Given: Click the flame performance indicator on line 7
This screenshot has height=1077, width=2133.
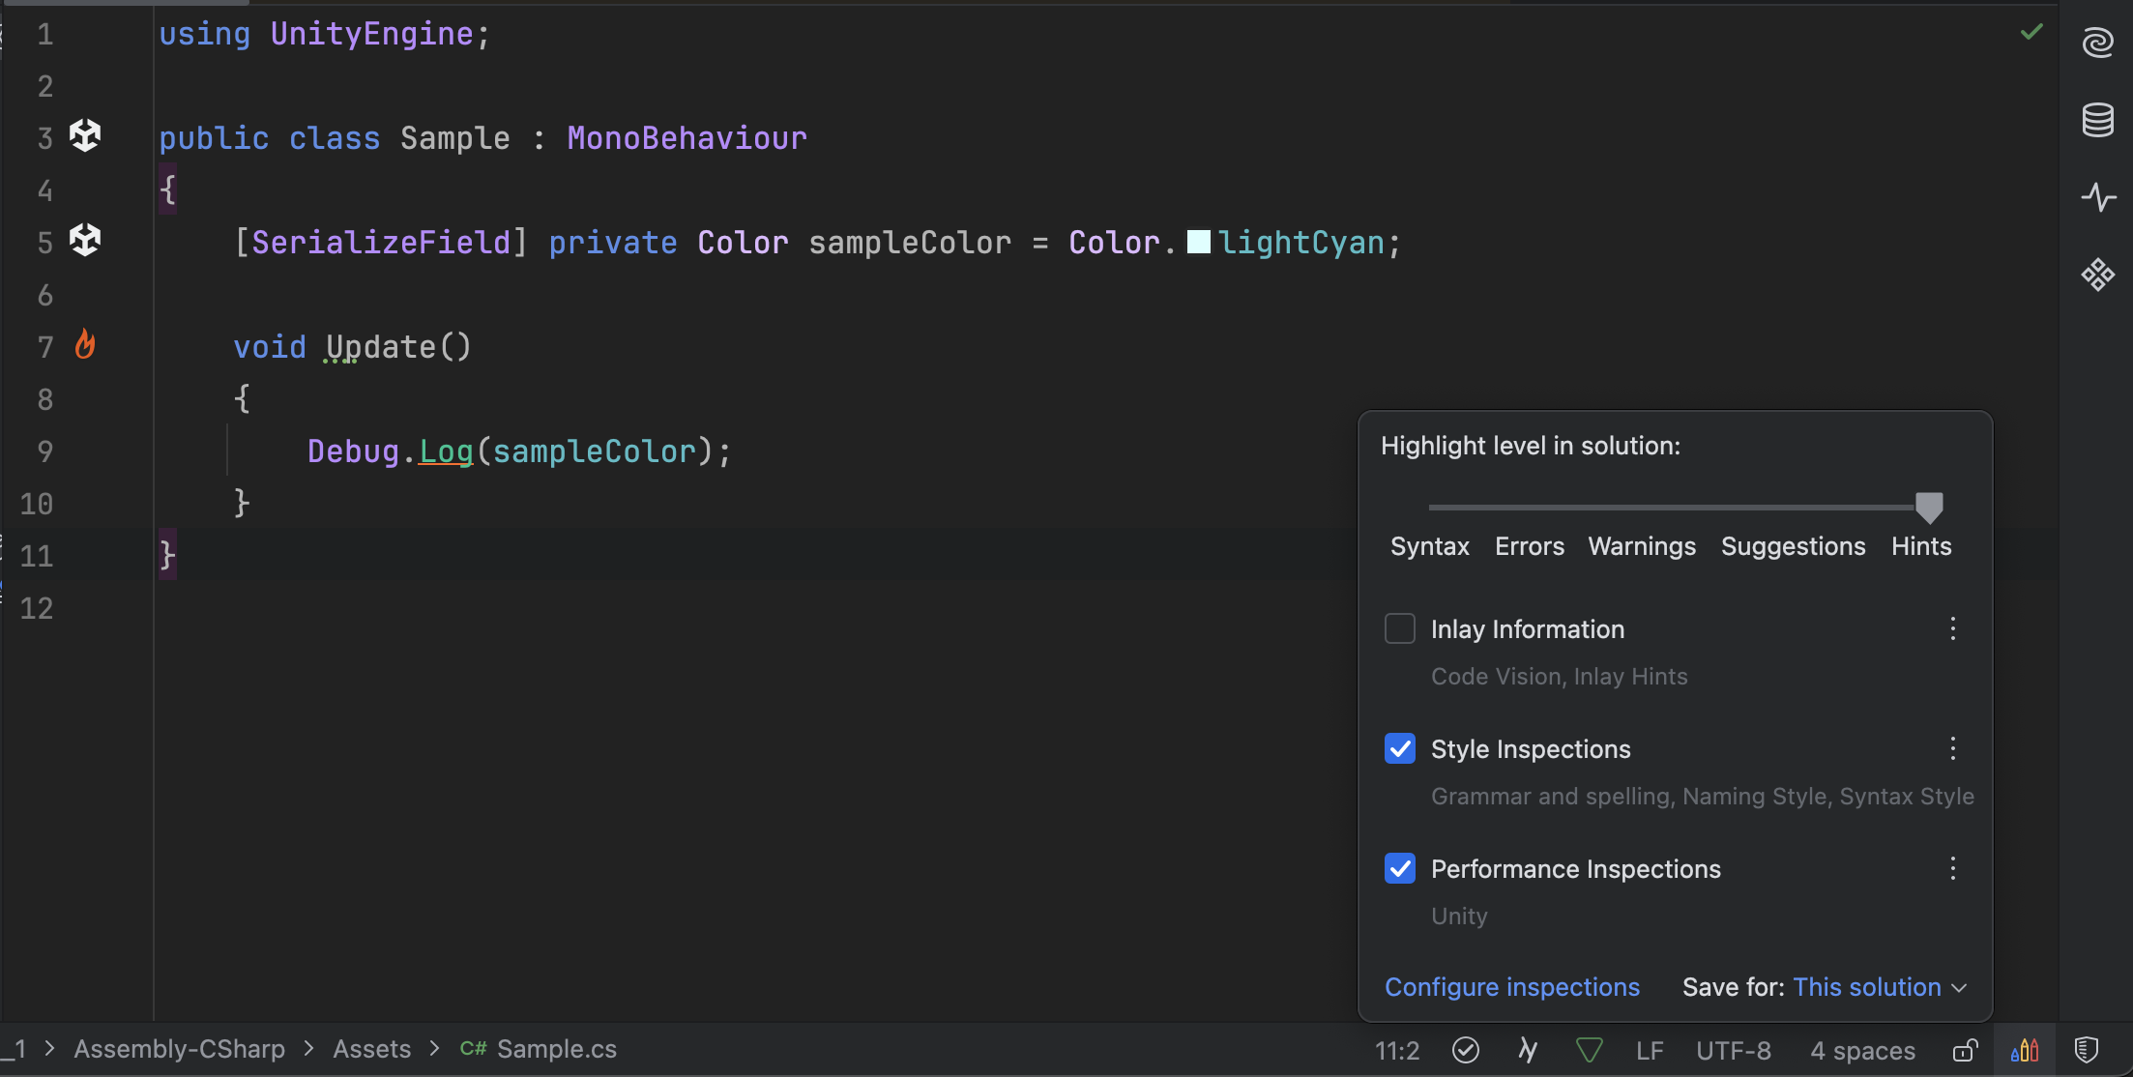Looking at the screenshot, I should pyautogui.click(x=85, y=344).
